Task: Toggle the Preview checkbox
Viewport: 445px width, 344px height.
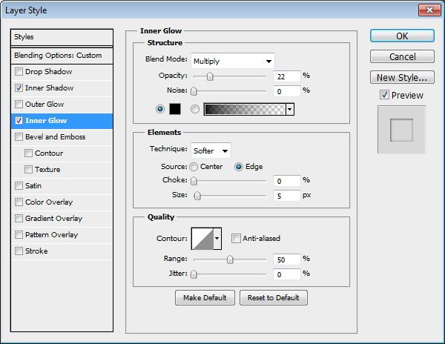Action: coord(384,95)
